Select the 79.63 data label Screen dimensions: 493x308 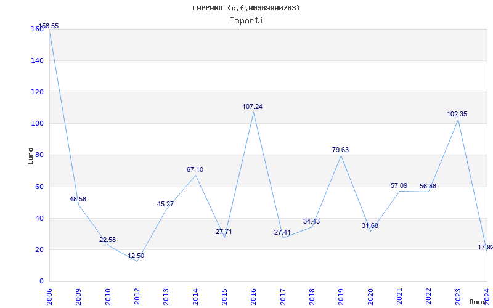341,150
